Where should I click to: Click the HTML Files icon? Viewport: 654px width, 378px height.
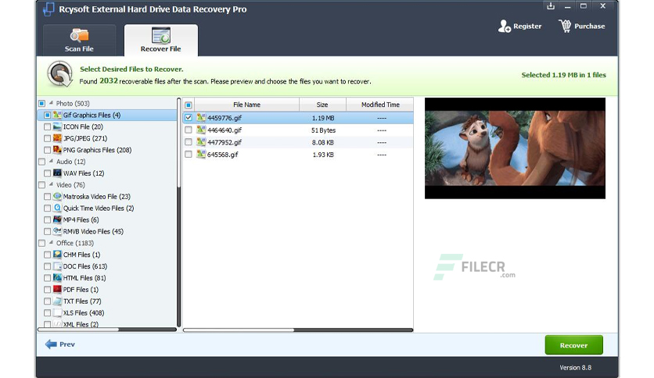[57, 278]
